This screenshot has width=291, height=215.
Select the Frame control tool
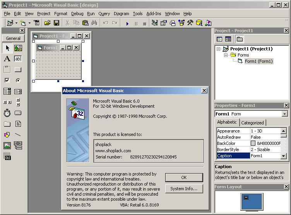tap(7, 70)
